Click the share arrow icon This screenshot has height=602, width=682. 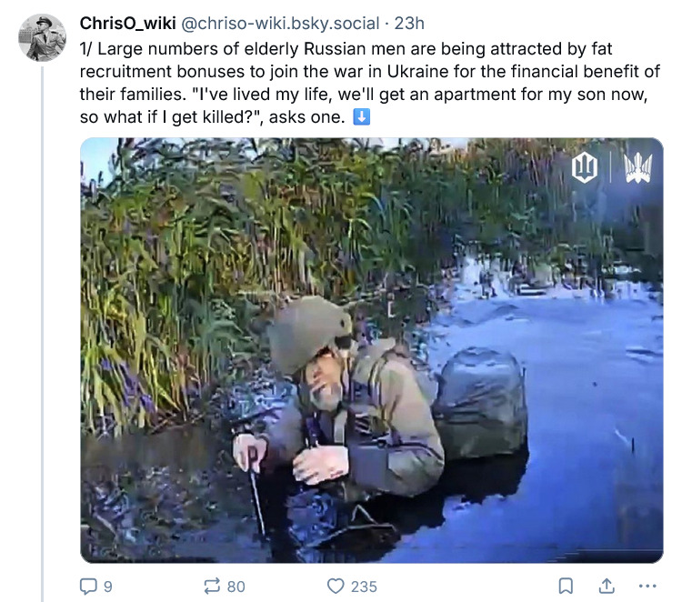point(606,587)
